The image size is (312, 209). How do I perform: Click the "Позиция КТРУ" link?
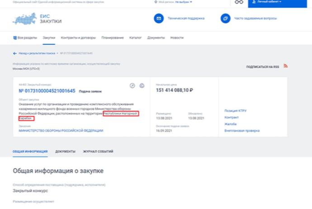coord(236,110)
